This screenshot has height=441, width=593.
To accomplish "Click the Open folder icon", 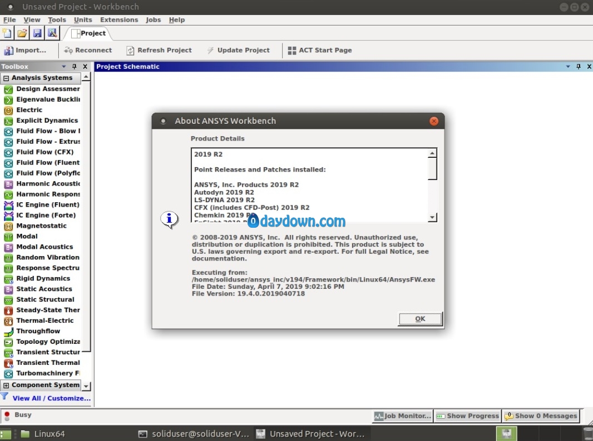I will click(22, 33).
